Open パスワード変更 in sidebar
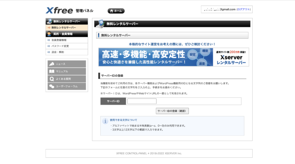The height and width of the screenshot is (164, 295). (67, 46)
